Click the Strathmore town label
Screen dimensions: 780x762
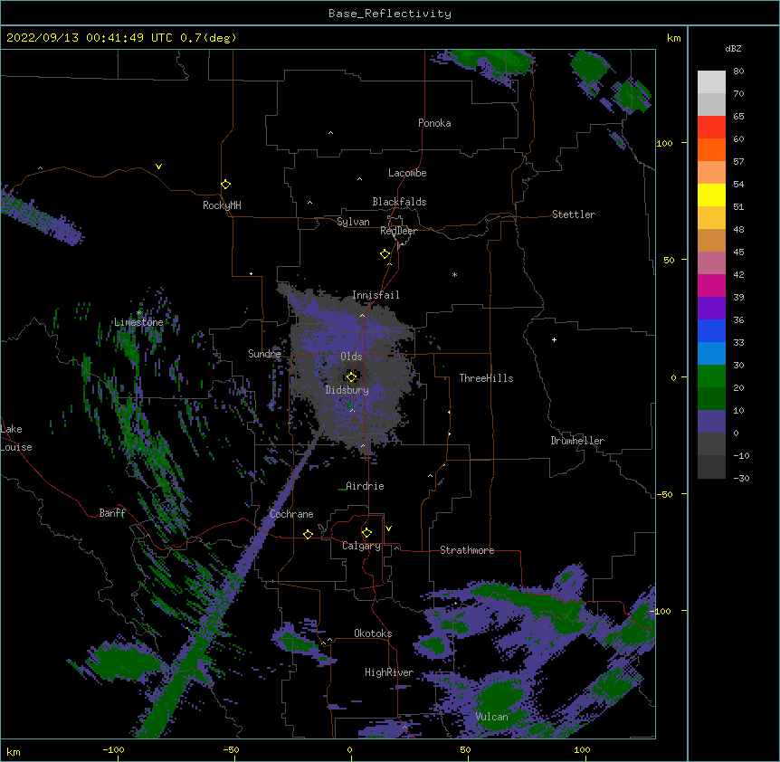pyautogui.click(x=467, y=550)
